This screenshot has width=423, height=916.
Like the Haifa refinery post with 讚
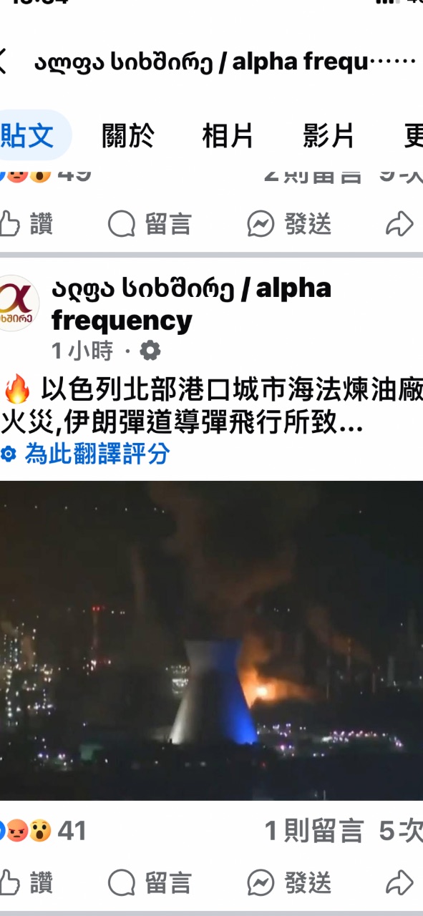27,882
